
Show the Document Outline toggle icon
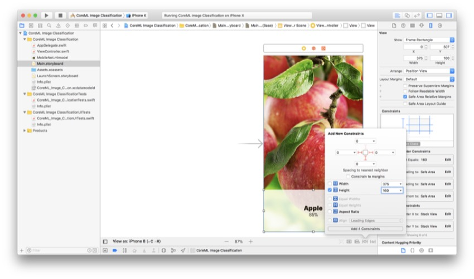[x=105, y=242]
